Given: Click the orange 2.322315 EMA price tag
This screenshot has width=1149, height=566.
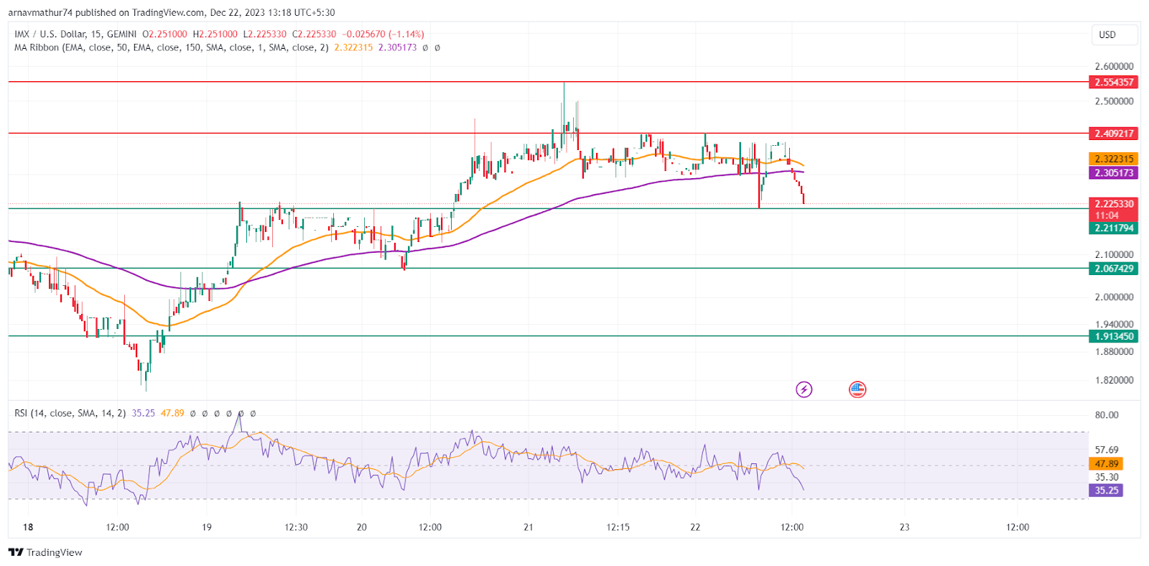Looking at the screenshot, I should [1113, 159].
